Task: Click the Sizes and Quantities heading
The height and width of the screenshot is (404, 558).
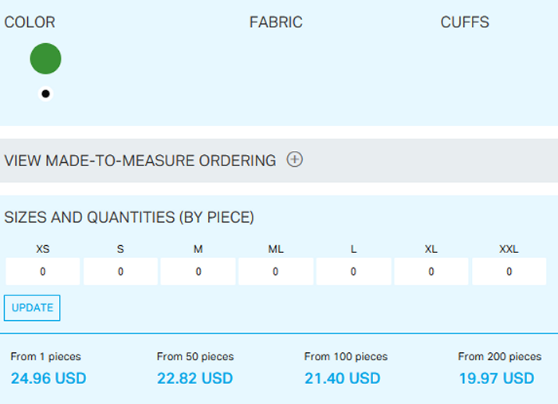Action: coord(129,217)
